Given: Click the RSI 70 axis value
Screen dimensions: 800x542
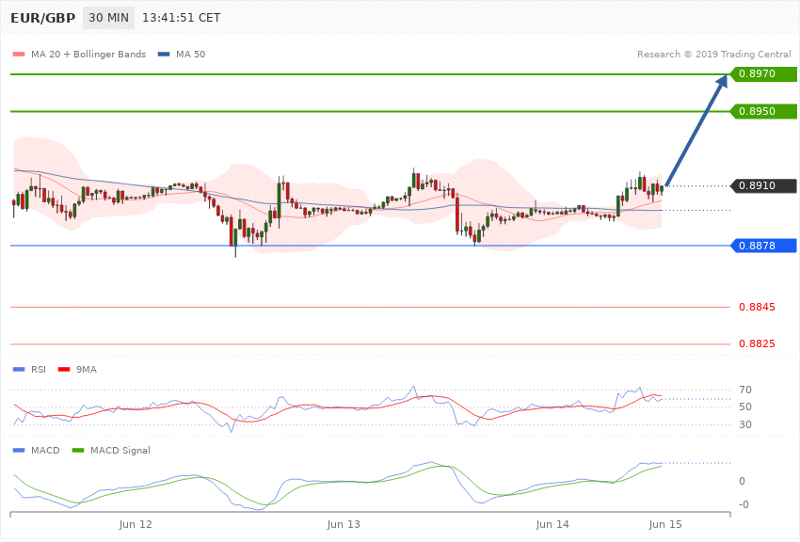Looking at the screenshot, I should (x=744, y=391).
